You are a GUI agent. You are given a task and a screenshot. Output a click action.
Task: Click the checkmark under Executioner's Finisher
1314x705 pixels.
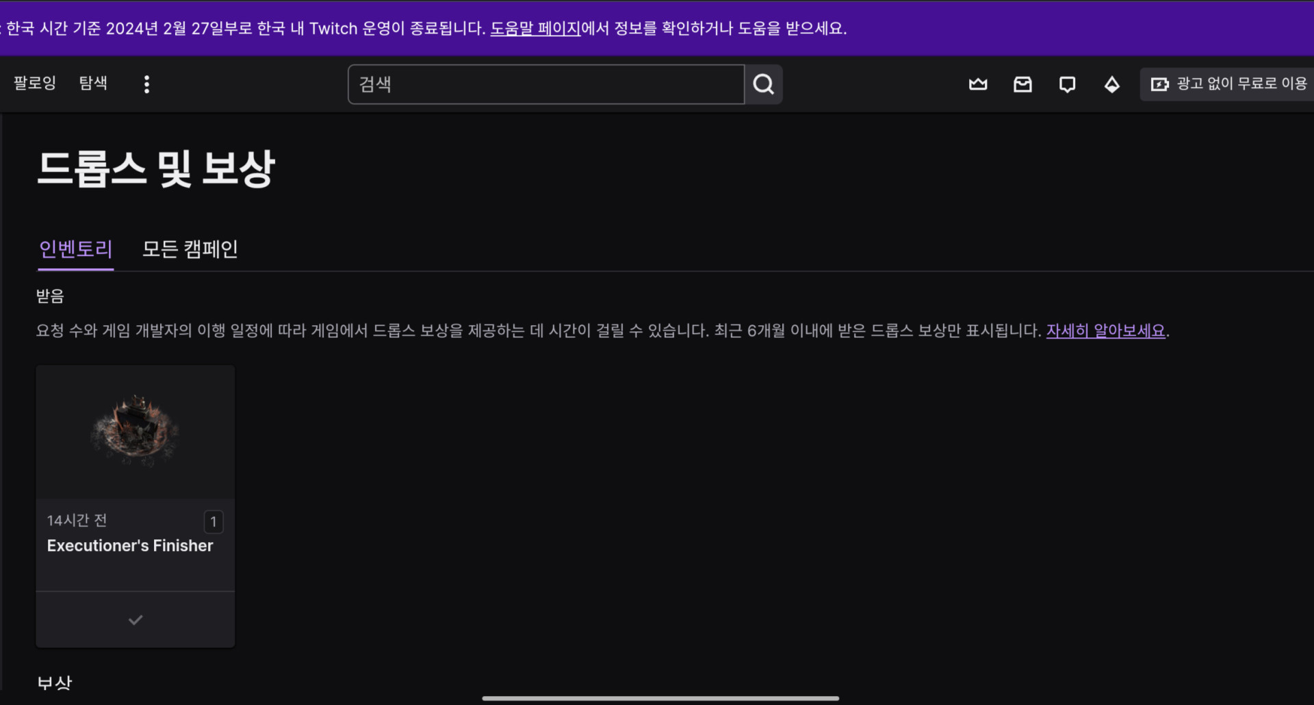point(135,619)
